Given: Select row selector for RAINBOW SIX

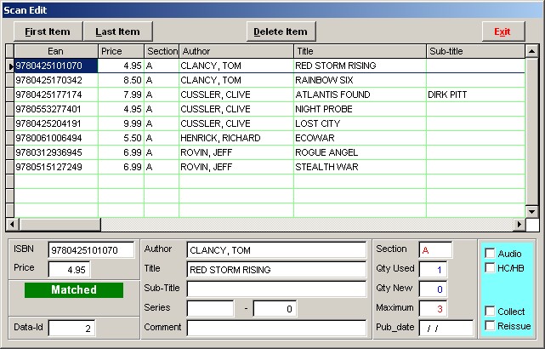Looking at the screenshot, I should tap(10, 80).
